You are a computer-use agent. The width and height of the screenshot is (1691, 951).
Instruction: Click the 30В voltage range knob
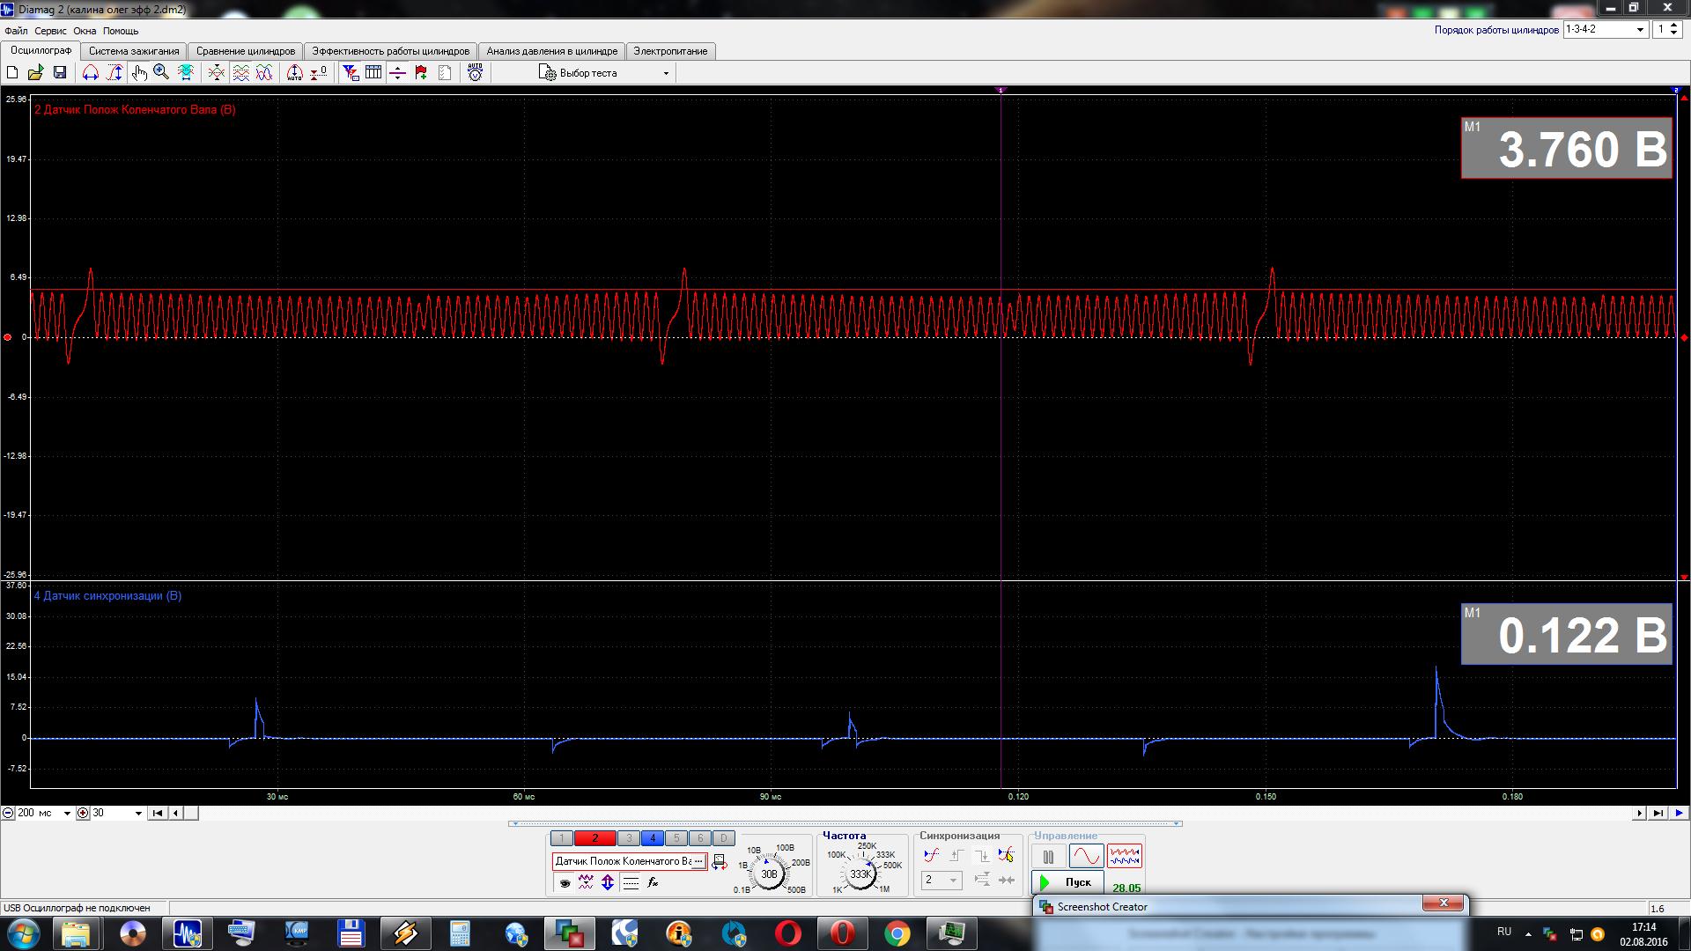pos(769,874)
